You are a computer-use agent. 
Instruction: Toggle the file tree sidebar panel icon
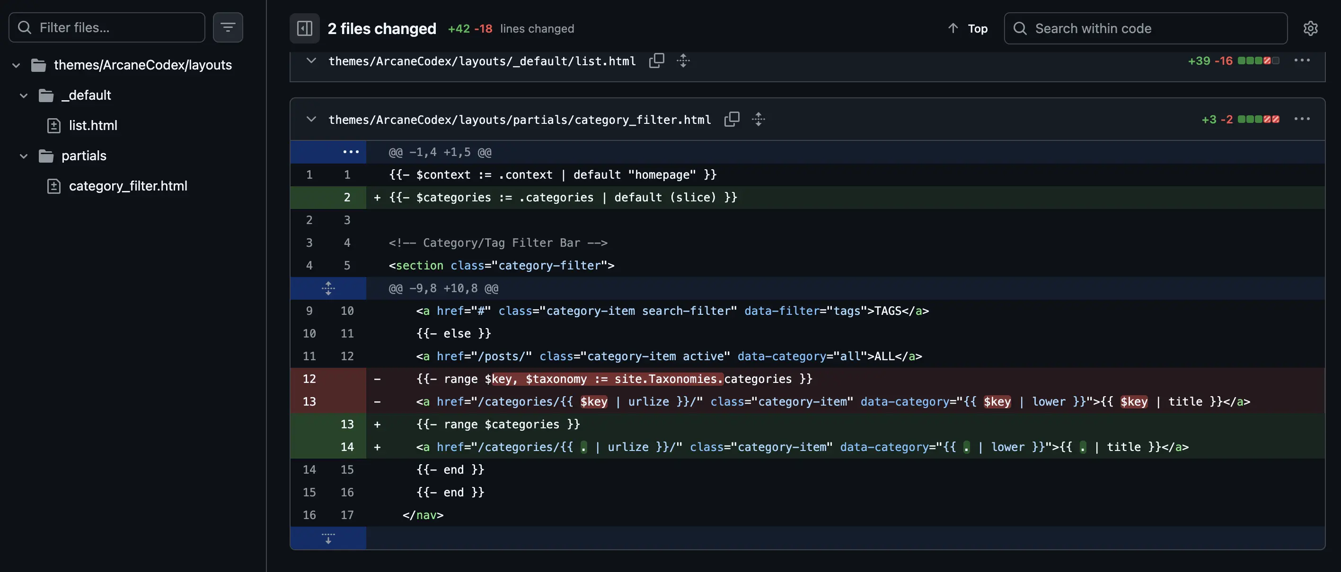pos(305,28)
